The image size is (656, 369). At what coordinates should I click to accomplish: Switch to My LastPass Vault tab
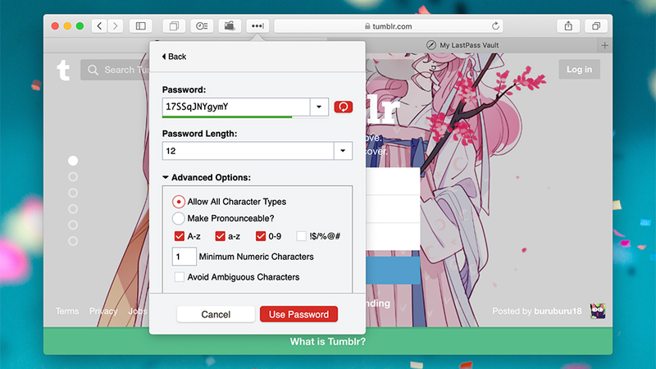[x=468, y=45]
